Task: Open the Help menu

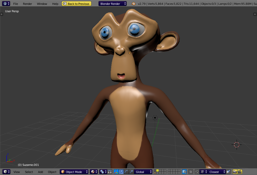Action: (x=55, y=4)
